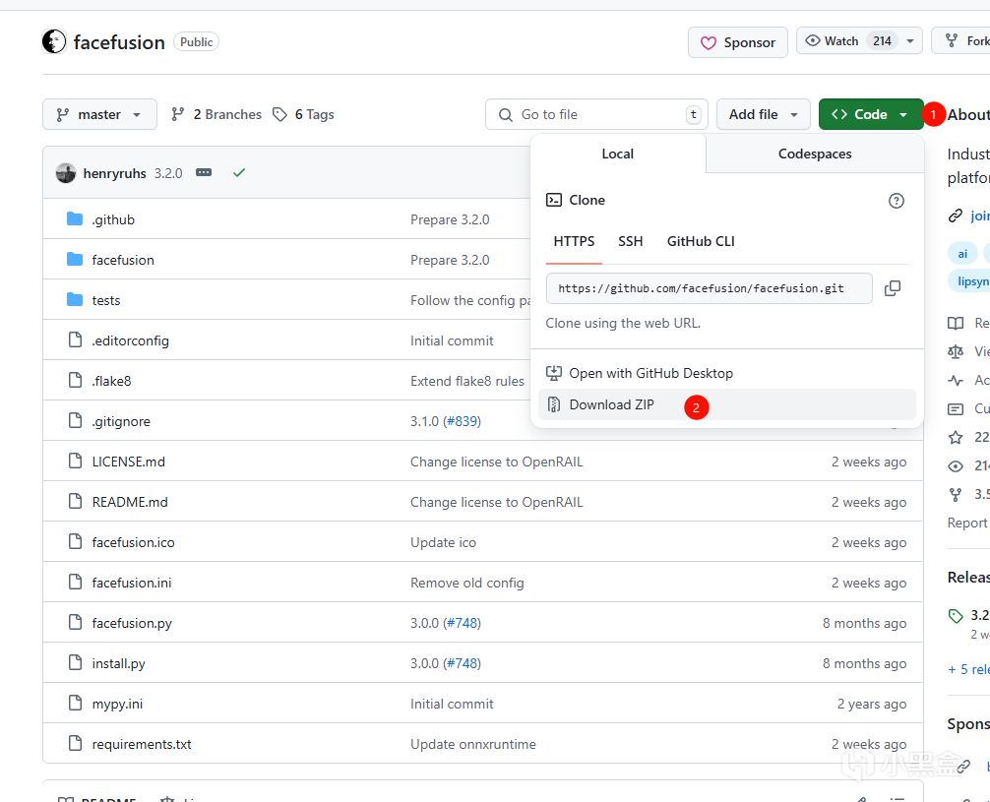
Task: Click the file icon beside .gitignore
Action: click(x=75, y=420)
